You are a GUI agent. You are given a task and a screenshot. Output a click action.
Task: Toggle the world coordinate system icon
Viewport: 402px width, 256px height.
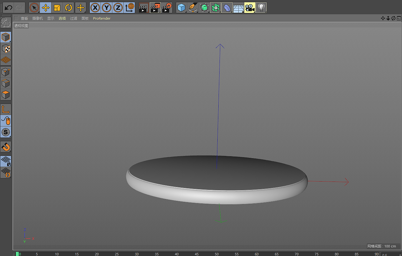pos(129,8)
